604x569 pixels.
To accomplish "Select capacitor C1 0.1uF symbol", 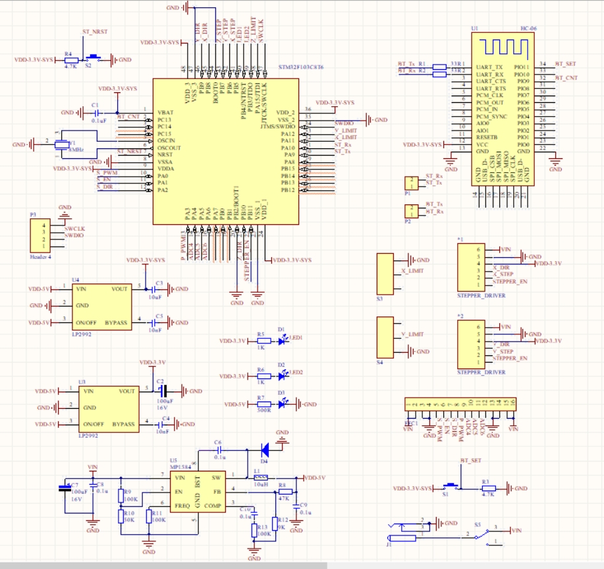I will pyautogui.click(x=97, y=113).
